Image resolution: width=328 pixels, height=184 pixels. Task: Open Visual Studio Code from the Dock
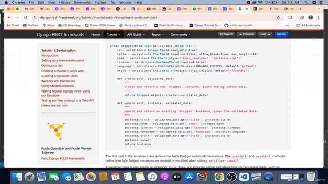click(x=244, y=177)
